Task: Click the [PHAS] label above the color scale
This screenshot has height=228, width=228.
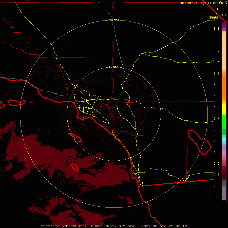Action: [x=214, y=17]
